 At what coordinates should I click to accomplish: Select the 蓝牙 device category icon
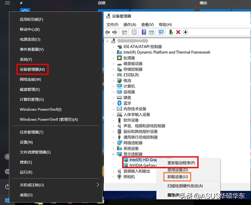point(120,103)
